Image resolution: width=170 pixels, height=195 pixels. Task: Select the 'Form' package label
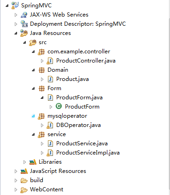(x=54, y=88)
